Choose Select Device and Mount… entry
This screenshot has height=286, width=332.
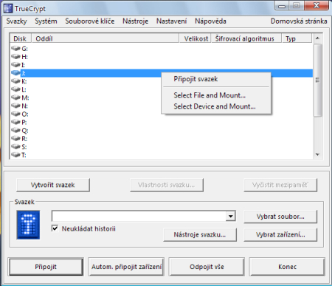(x=216, y=106)
